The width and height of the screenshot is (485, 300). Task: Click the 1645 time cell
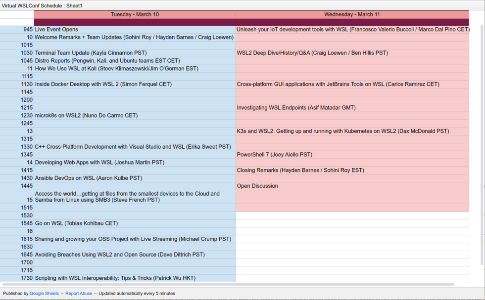click(17, 255)
